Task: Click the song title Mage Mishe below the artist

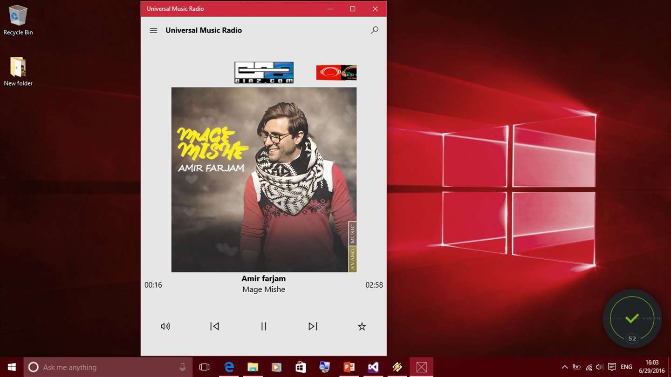Action: click(x=264, y=289)
